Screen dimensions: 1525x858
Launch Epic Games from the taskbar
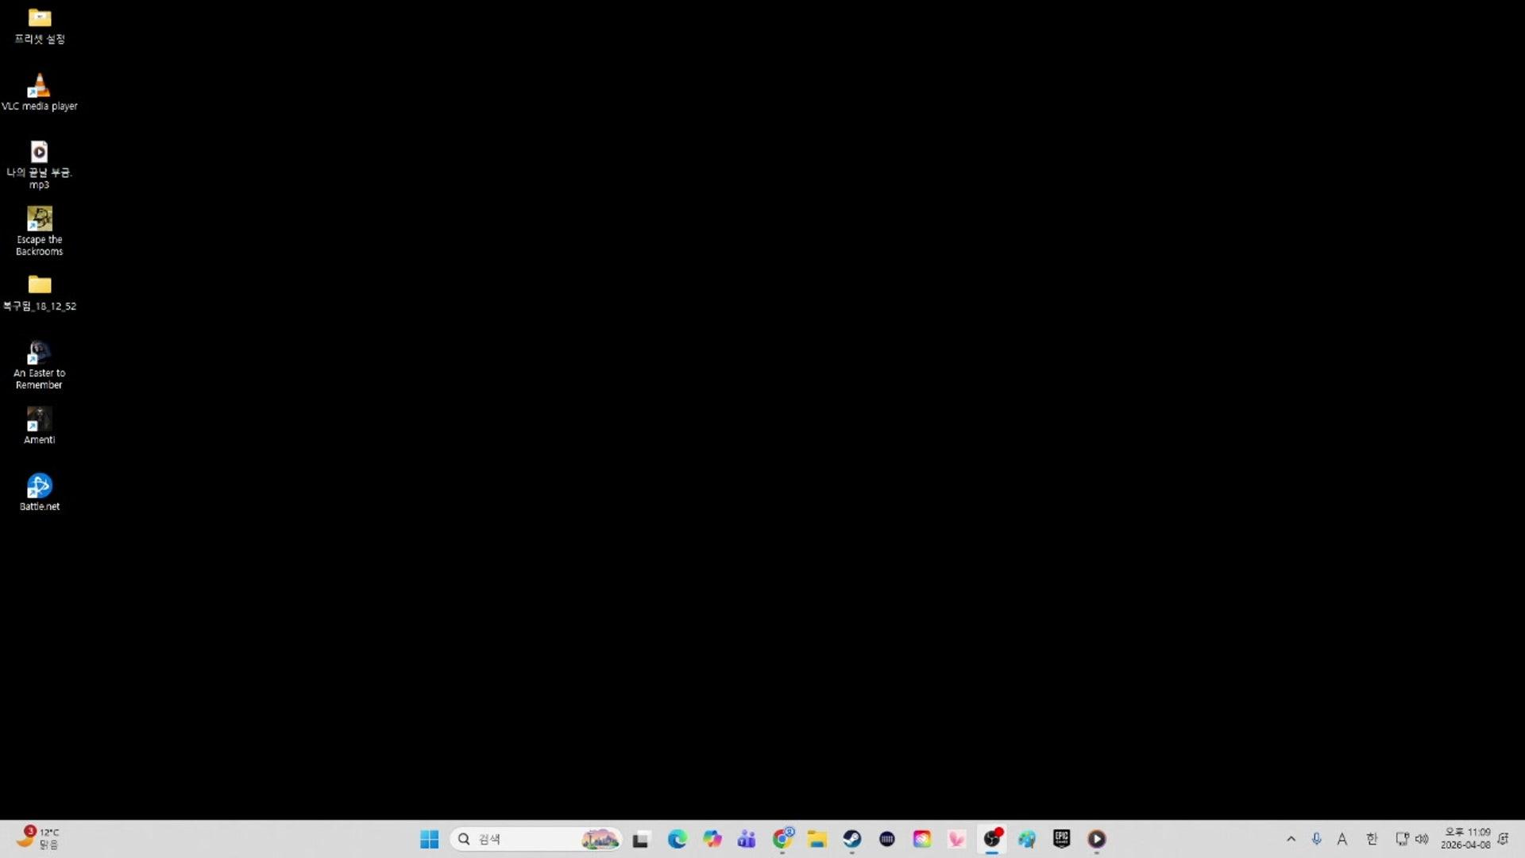click(x=1062, y=839)
